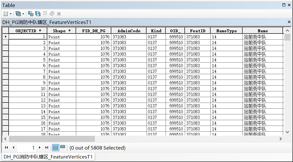Screen dimensions: 293x162
Task: Click the vertical scrollbar up arrow
Action: [287, 31]
